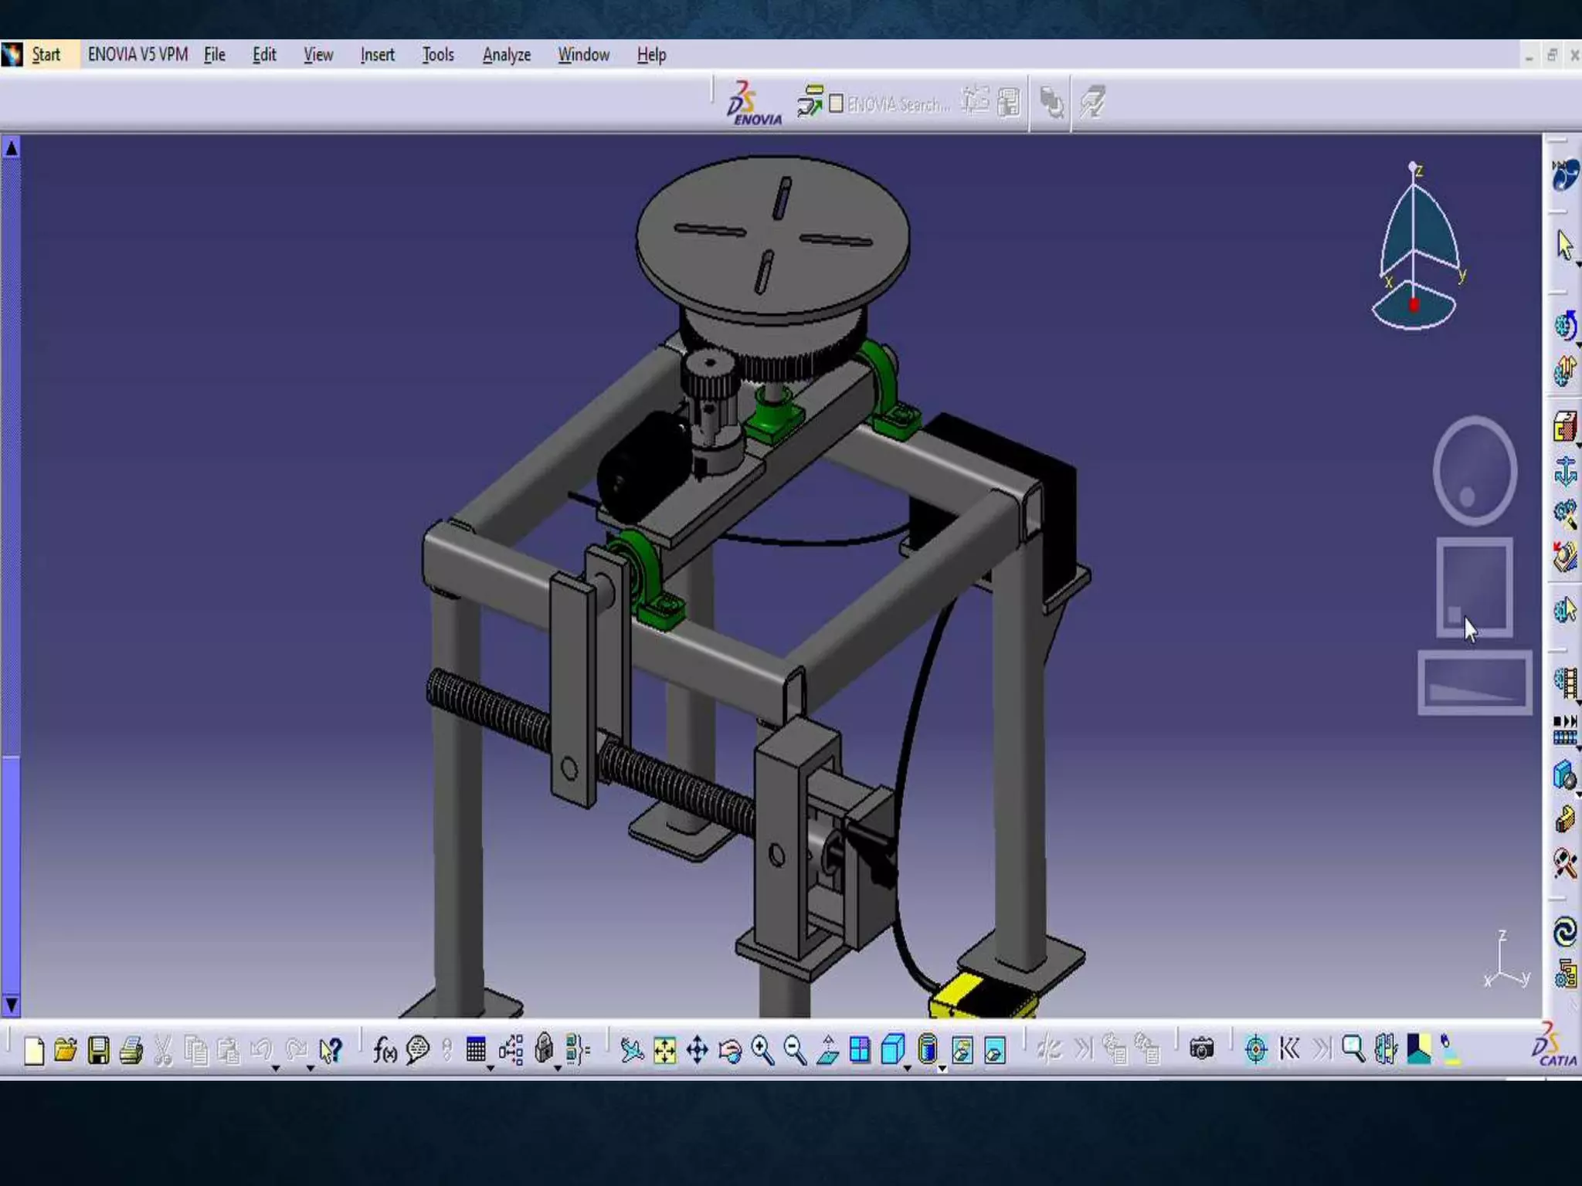Expand the shading mode dropdown arrow
The image size is (1582, 1186).
(x=942, y=1068)
